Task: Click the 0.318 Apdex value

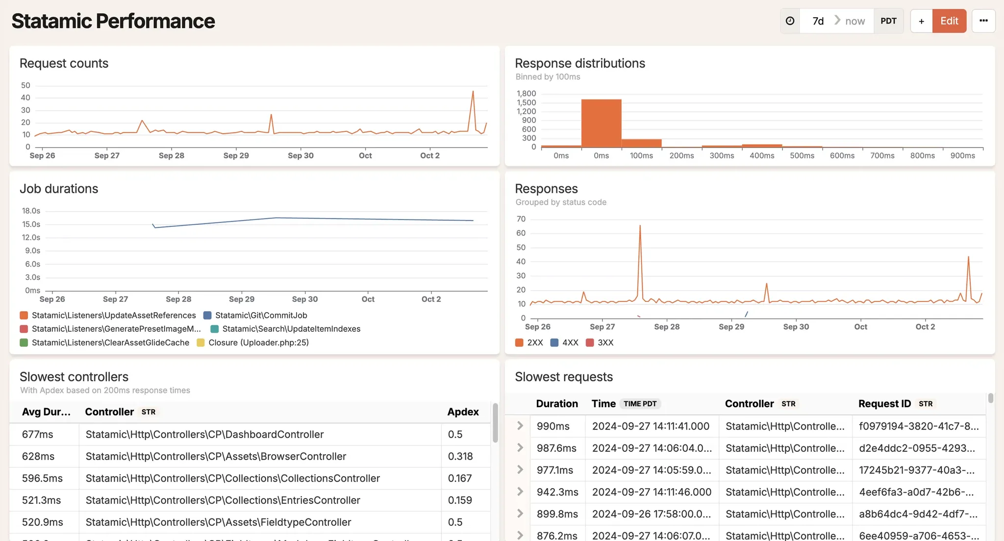Action: [460, 456]
